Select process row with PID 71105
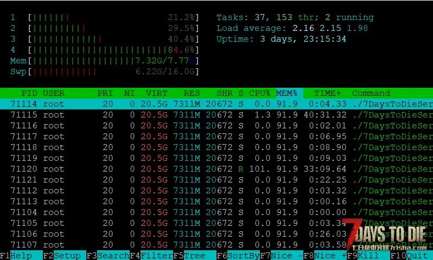The width and height of the screenshot is (433, 260). (217, 223)
